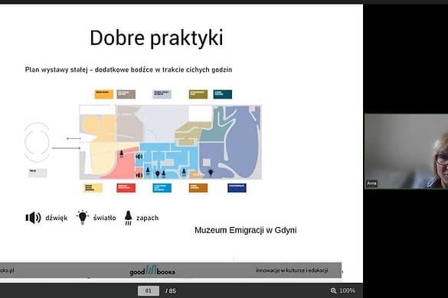Click the dark navy legend swatch below the map
The width and height of the screenshot is (448, 298).
coord(237,188)
